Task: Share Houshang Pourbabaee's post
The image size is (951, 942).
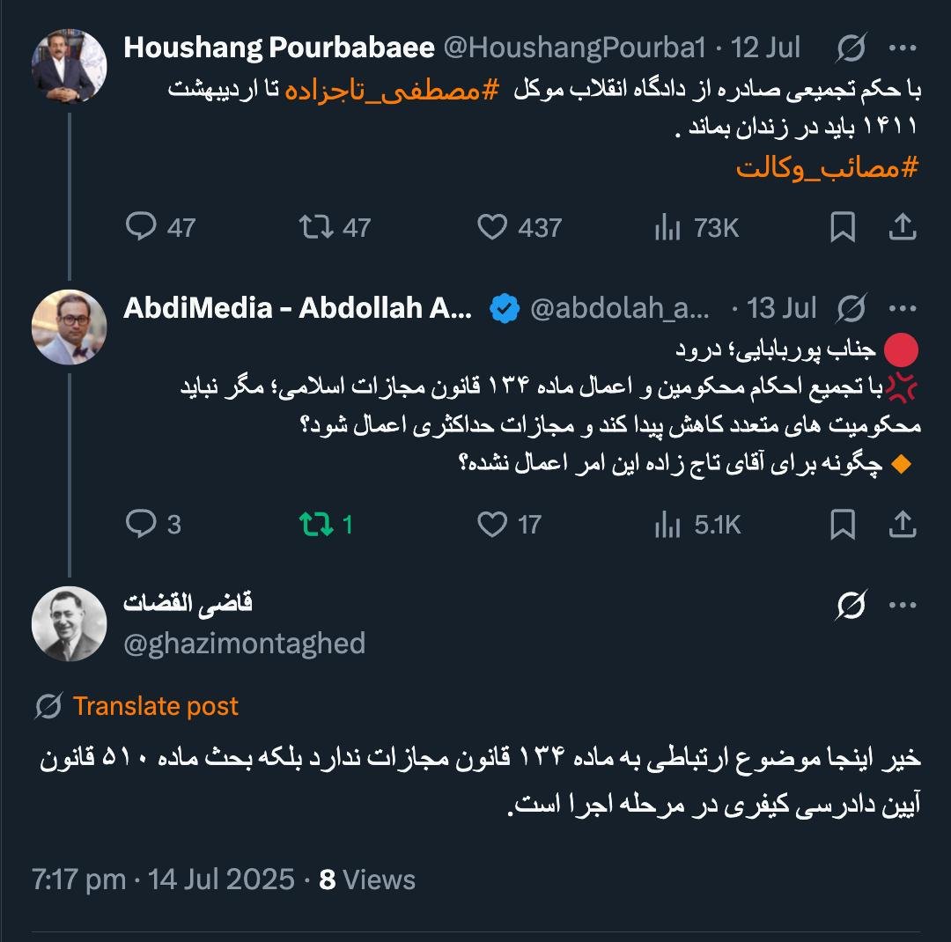Action: point(903,228)
